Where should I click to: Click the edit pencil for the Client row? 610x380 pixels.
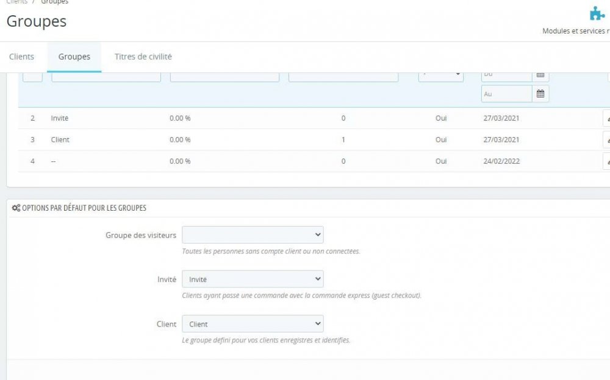607,140
